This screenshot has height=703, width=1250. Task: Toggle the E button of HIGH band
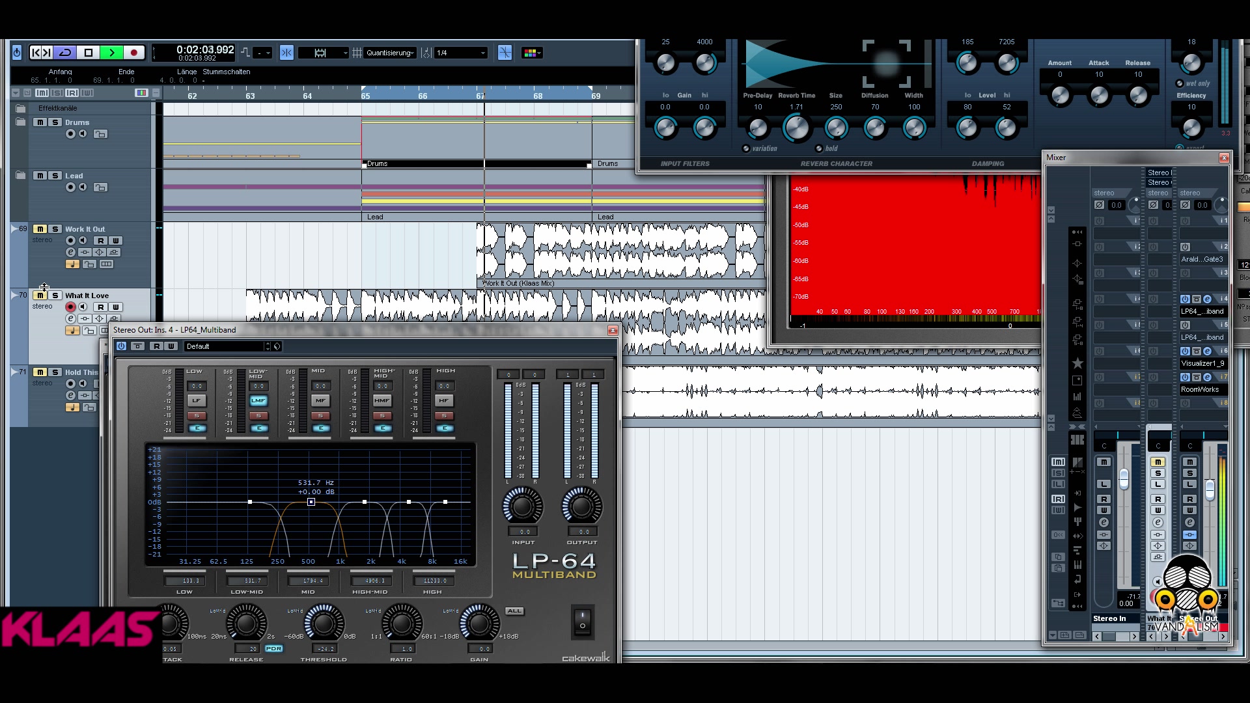[445, 428]
